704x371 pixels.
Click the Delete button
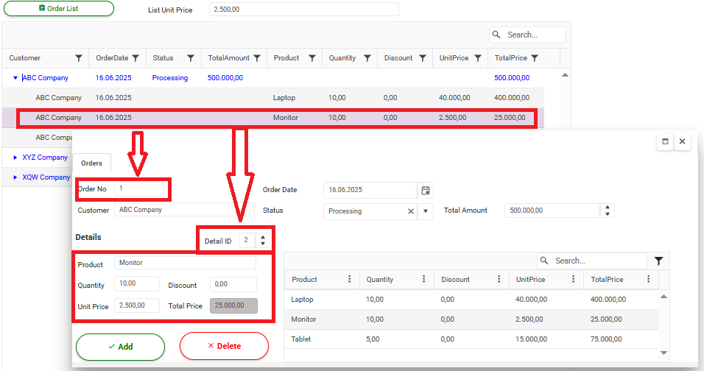click(x=224, y=346)
